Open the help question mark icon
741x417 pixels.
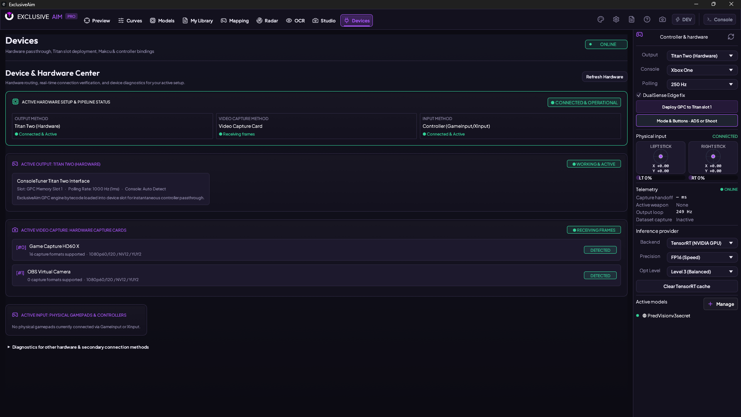pos(647,19)
